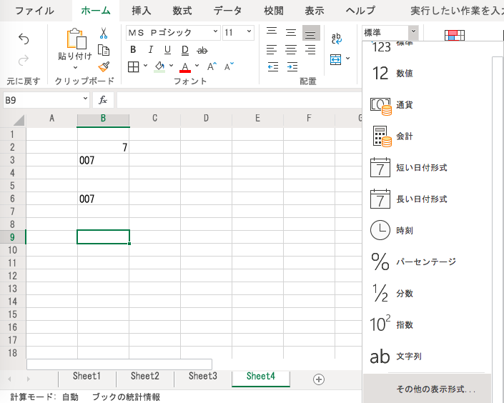Click the copy icon in clipboard group
504x403 pixels.
coord(104,50)
